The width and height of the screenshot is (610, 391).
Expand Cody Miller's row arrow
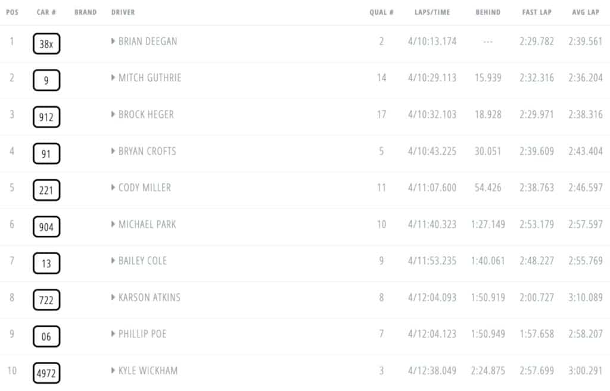(x=113, y=187)
